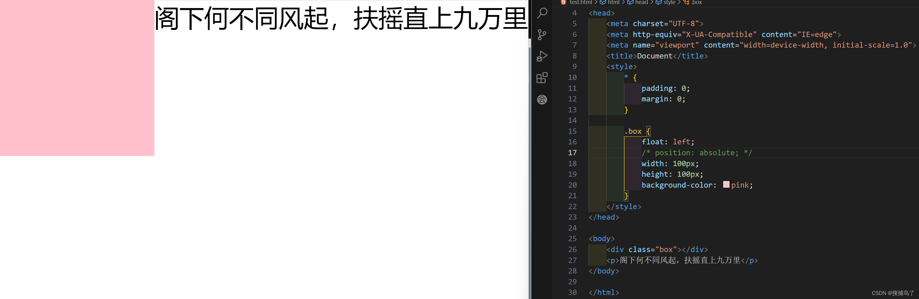Open the Run and Debug view
The width and height of the screenshot is (919, 299).
tap(542, 56)
